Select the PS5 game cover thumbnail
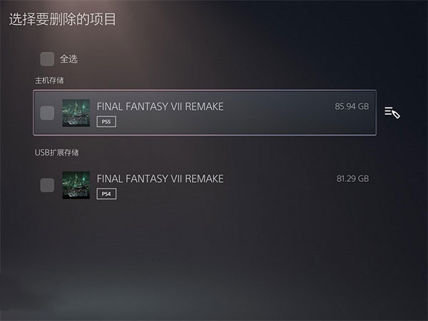The height and width of the screenshot is (321, 428). pyautogui.click(x=76, y=113)
